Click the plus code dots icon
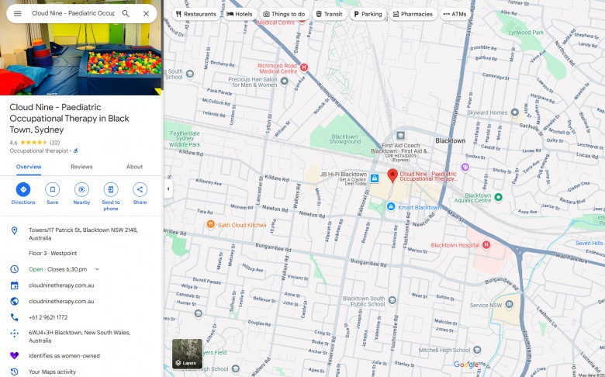 pos(14,334)
